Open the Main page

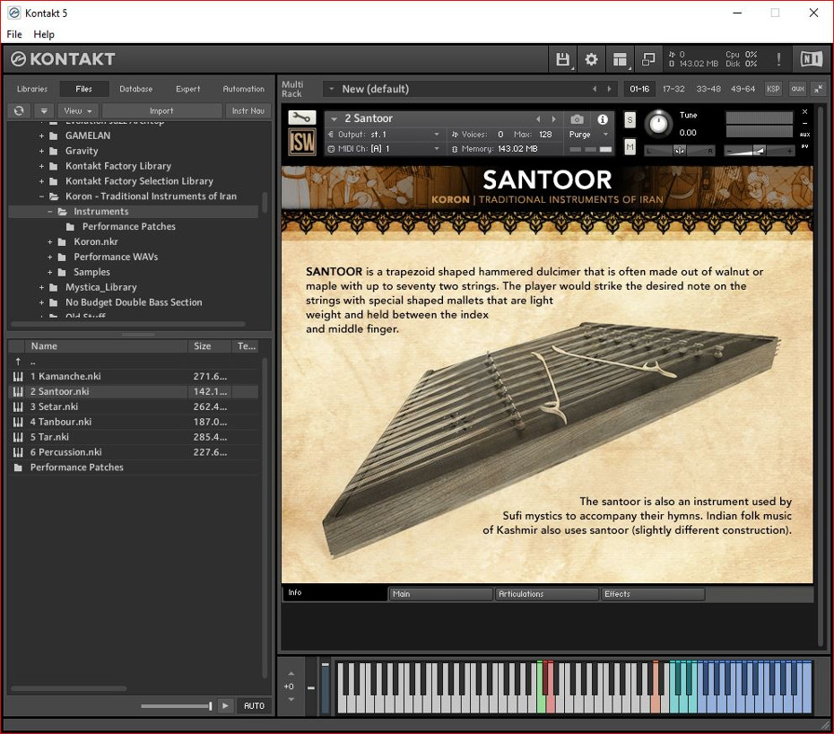[441, 594]
